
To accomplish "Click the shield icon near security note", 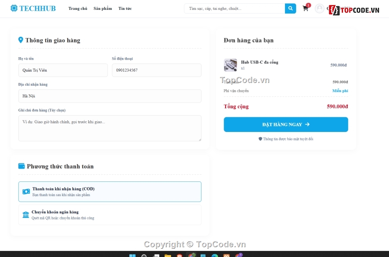I will click(260, 139).
